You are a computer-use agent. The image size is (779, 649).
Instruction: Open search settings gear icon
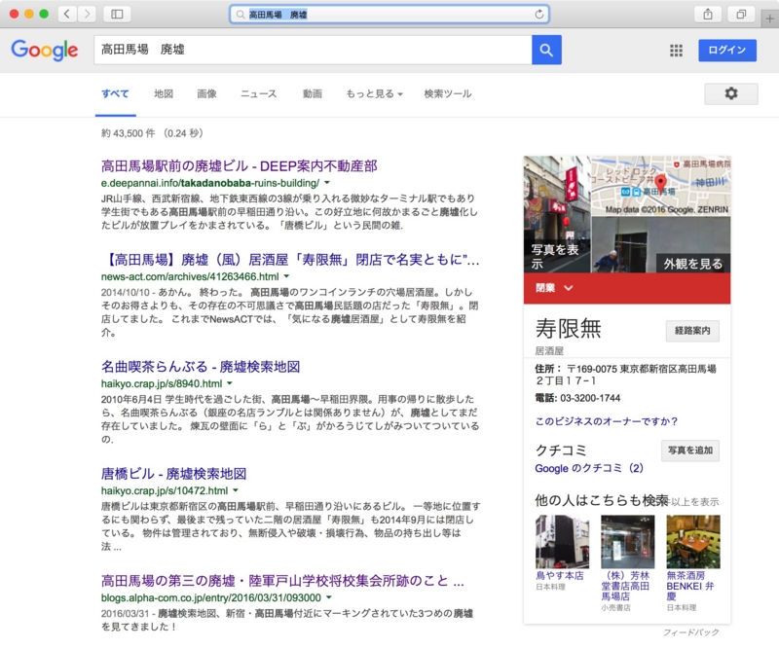(x=731, y=93)
